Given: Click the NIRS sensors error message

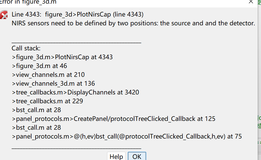Looking at the screenshot, I should click(x=133, y=23).
